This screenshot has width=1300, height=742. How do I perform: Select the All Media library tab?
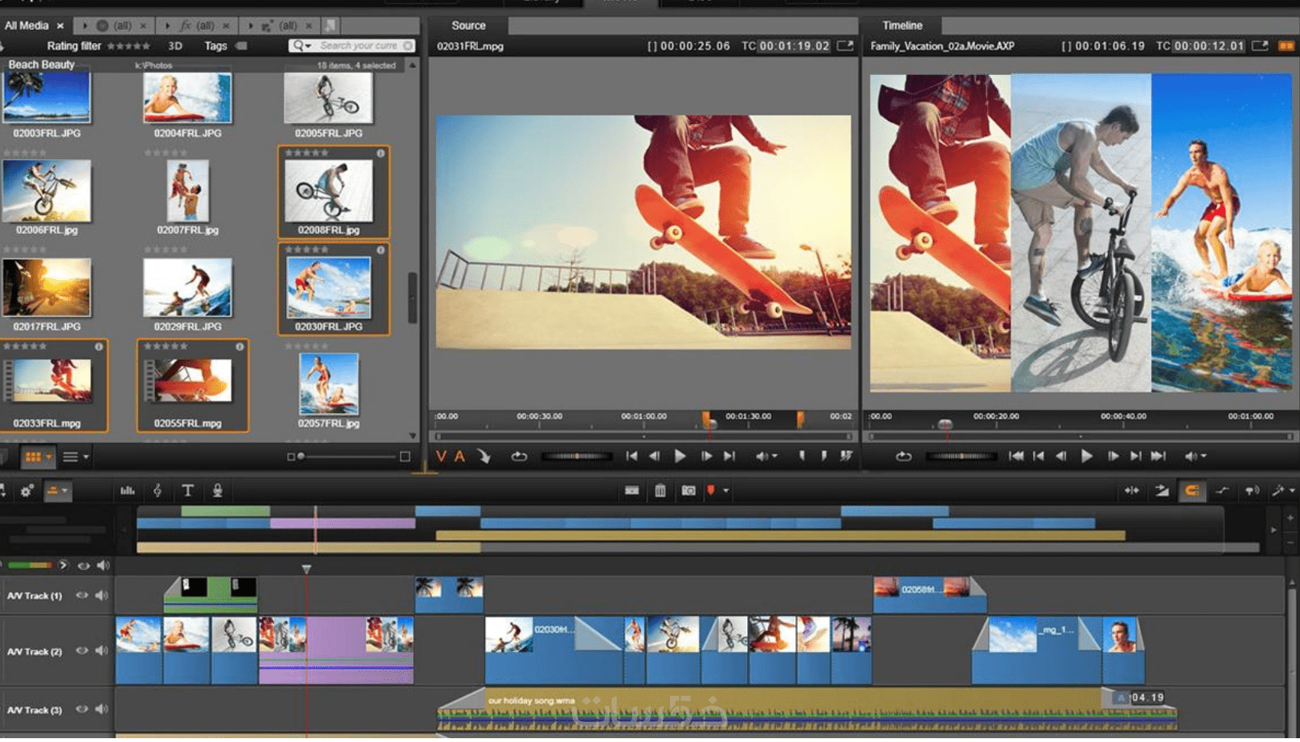[27, 25]
